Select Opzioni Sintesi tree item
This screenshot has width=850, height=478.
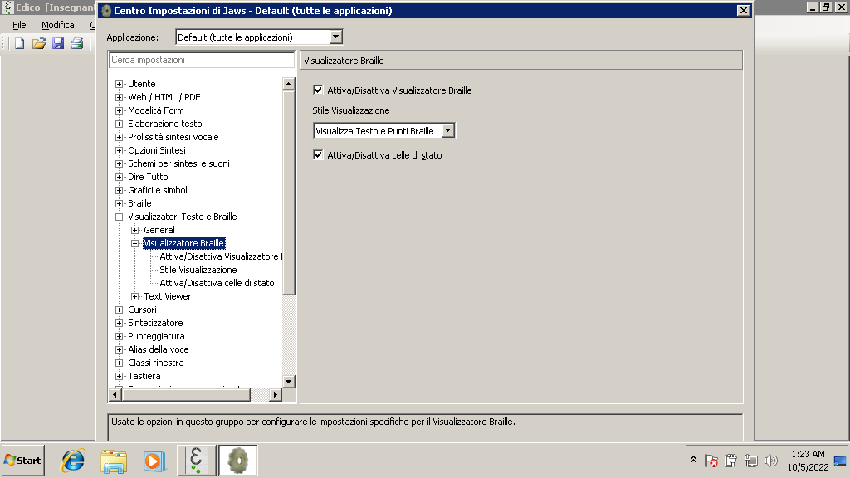[x=157, y=150]
